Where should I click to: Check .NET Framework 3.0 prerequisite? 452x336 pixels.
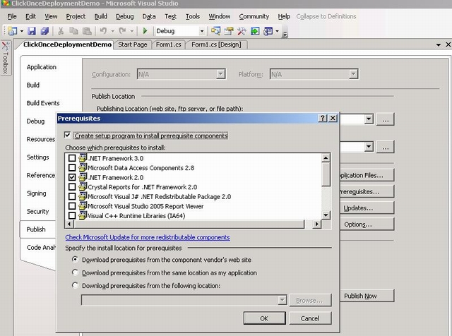click(x=72, y=158)
